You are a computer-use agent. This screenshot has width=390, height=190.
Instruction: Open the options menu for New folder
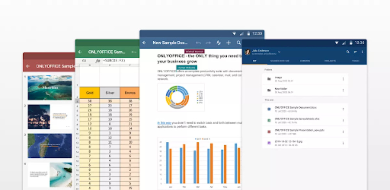[x=343, y=90]
